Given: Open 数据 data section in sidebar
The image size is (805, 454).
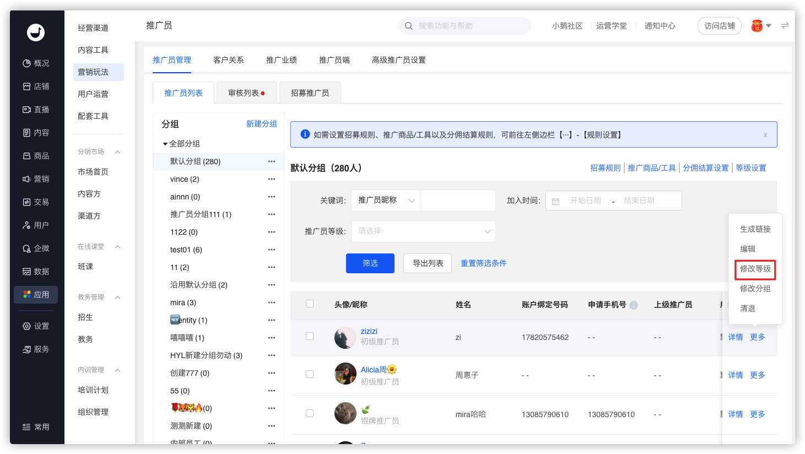Looking at the screenshot, I should [x=36, y=272].
